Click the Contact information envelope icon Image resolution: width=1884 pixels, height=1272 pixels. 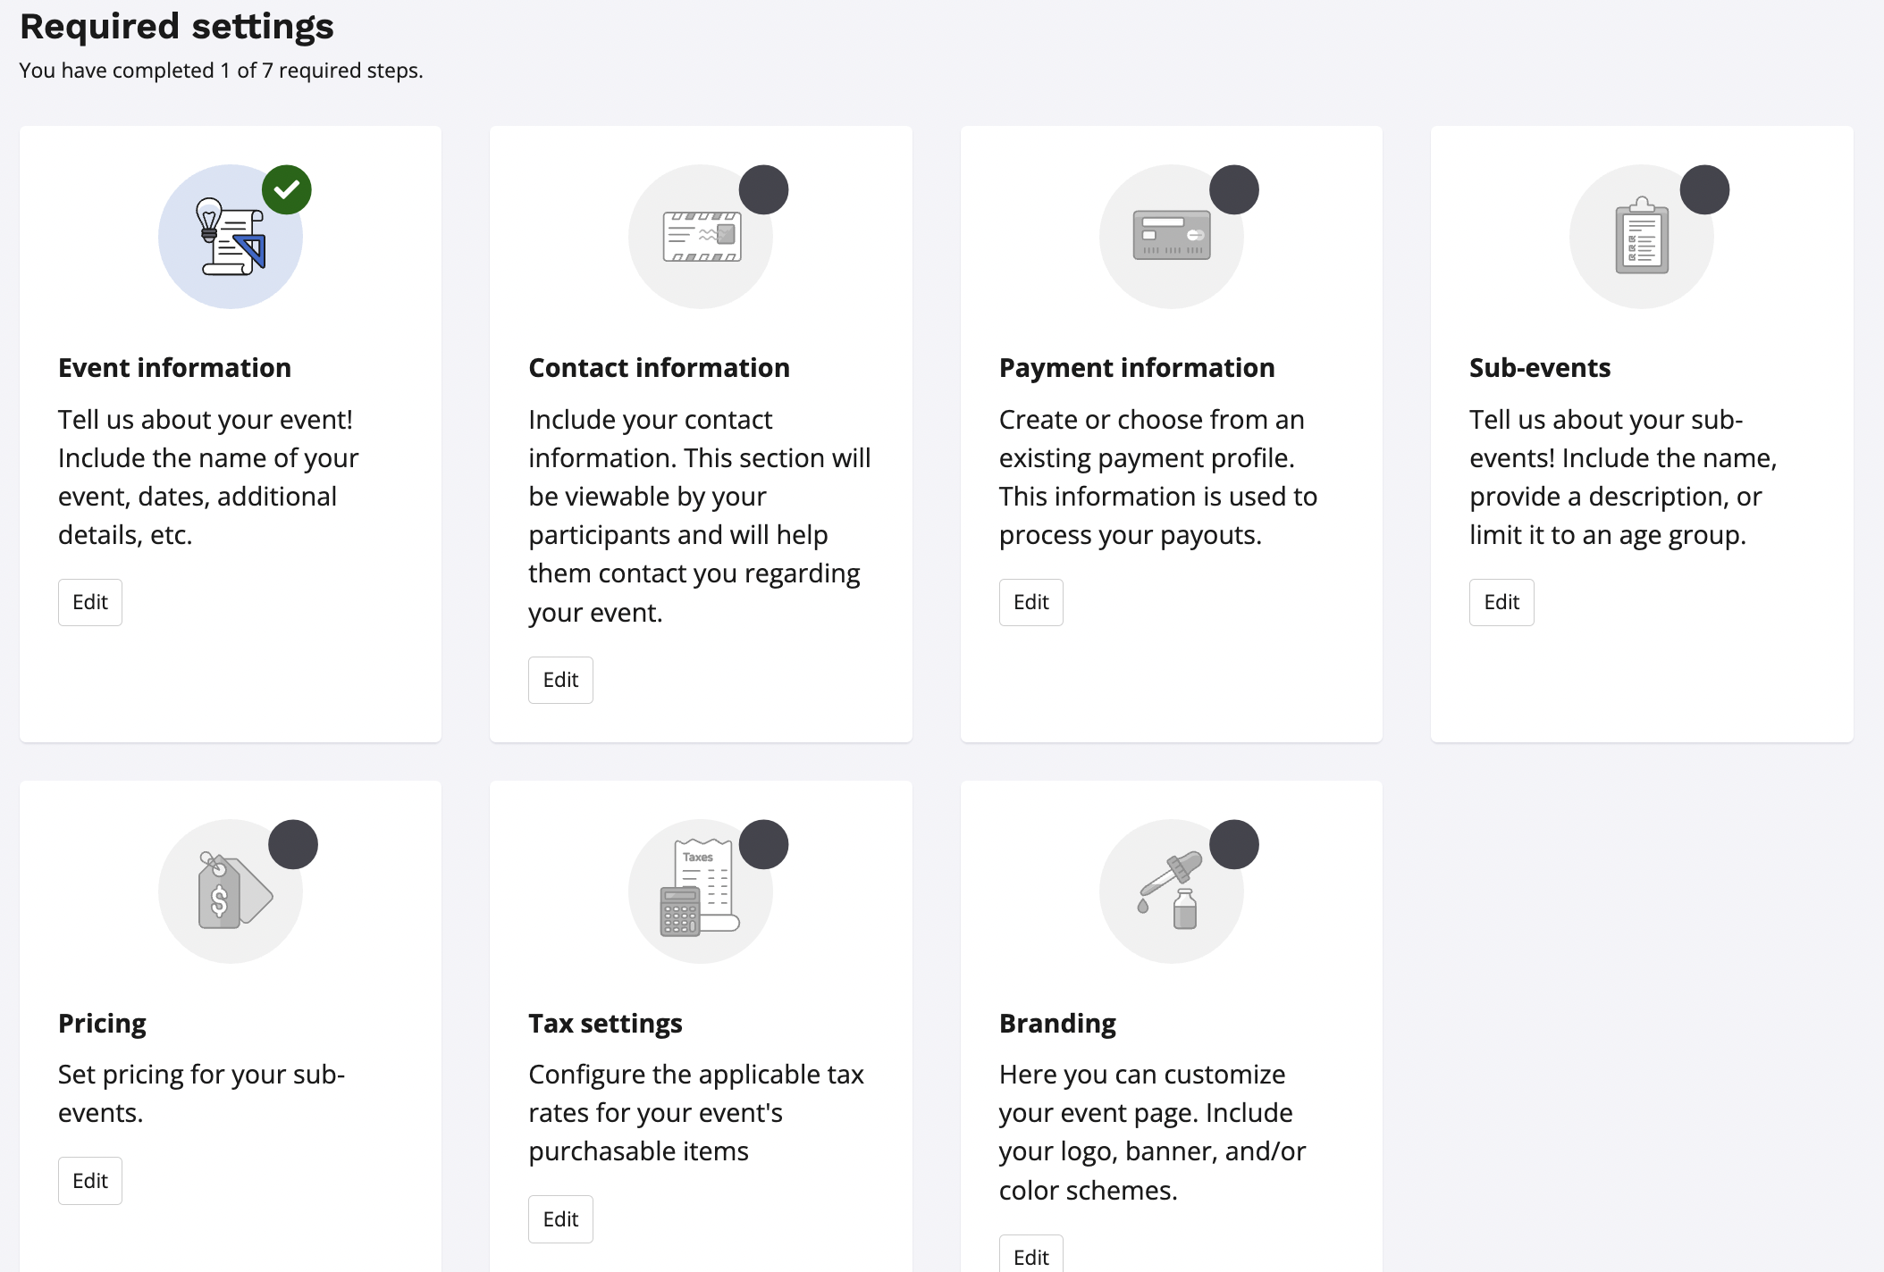pyautogui.click(x=702, y=237)
